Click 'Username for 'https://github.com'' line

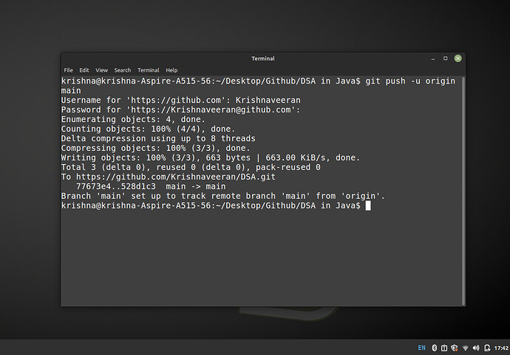[x=181, y=101]
